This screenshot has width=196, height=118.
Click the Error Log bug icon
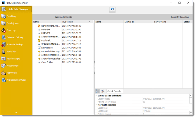[x=4, y=30]
